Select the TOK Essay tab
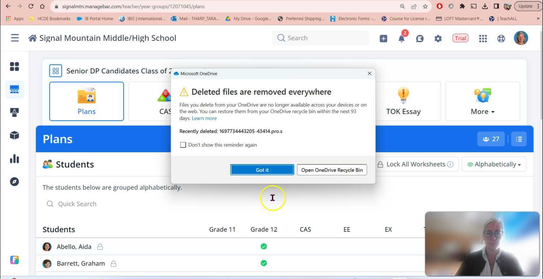Screen dimensions: 543x279 point(404,102)
